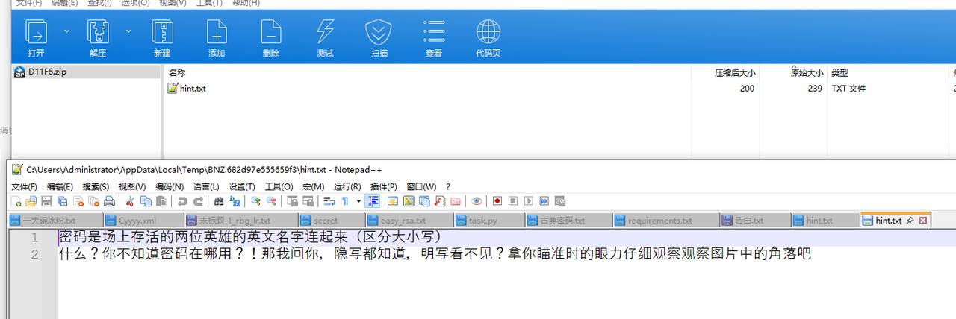Click the Copy icon in Notepad++ toolbar
The image size is (956, 319).
[146, 201]
